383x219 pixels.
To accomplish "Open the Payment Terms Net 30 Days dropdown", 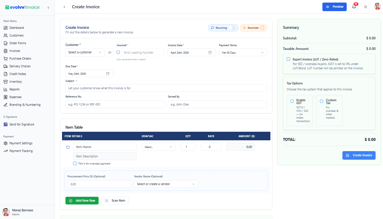I will click(243, 52).
